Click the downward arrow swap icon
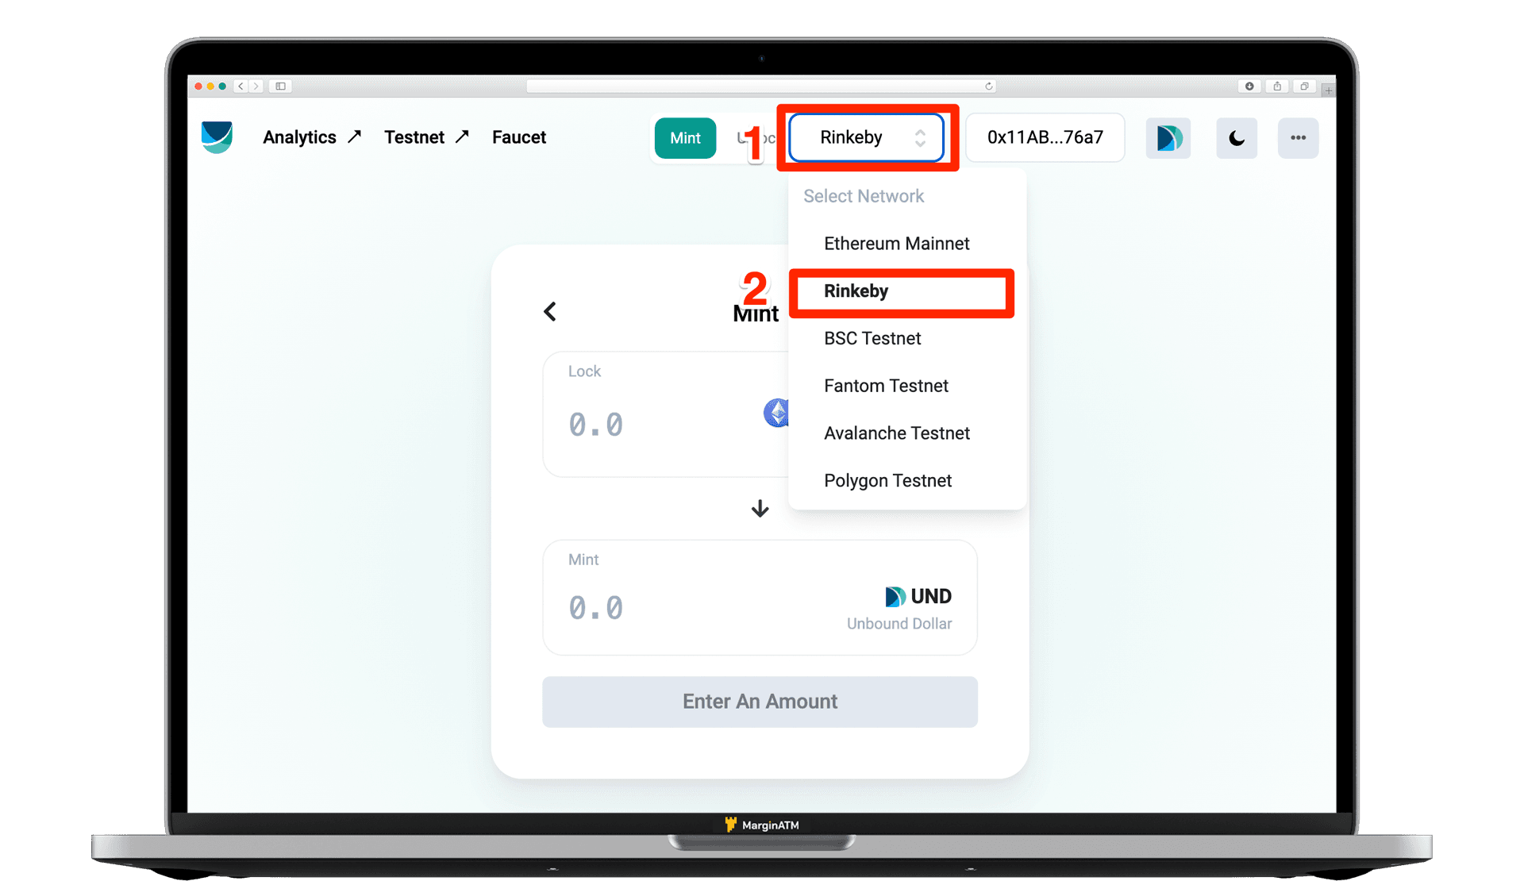 pos(760,508)
